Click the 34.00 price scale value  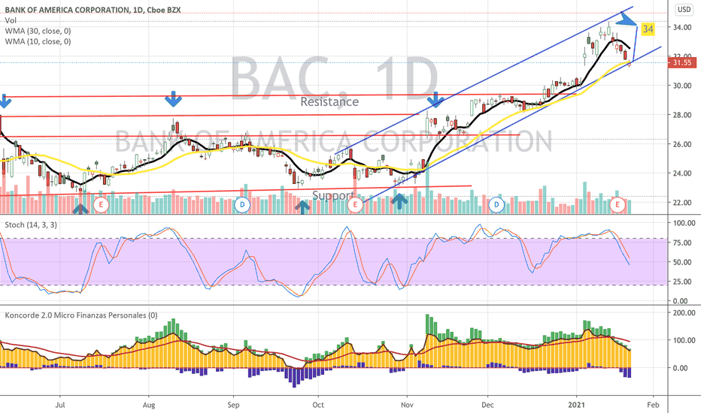[x=682, y=27]
